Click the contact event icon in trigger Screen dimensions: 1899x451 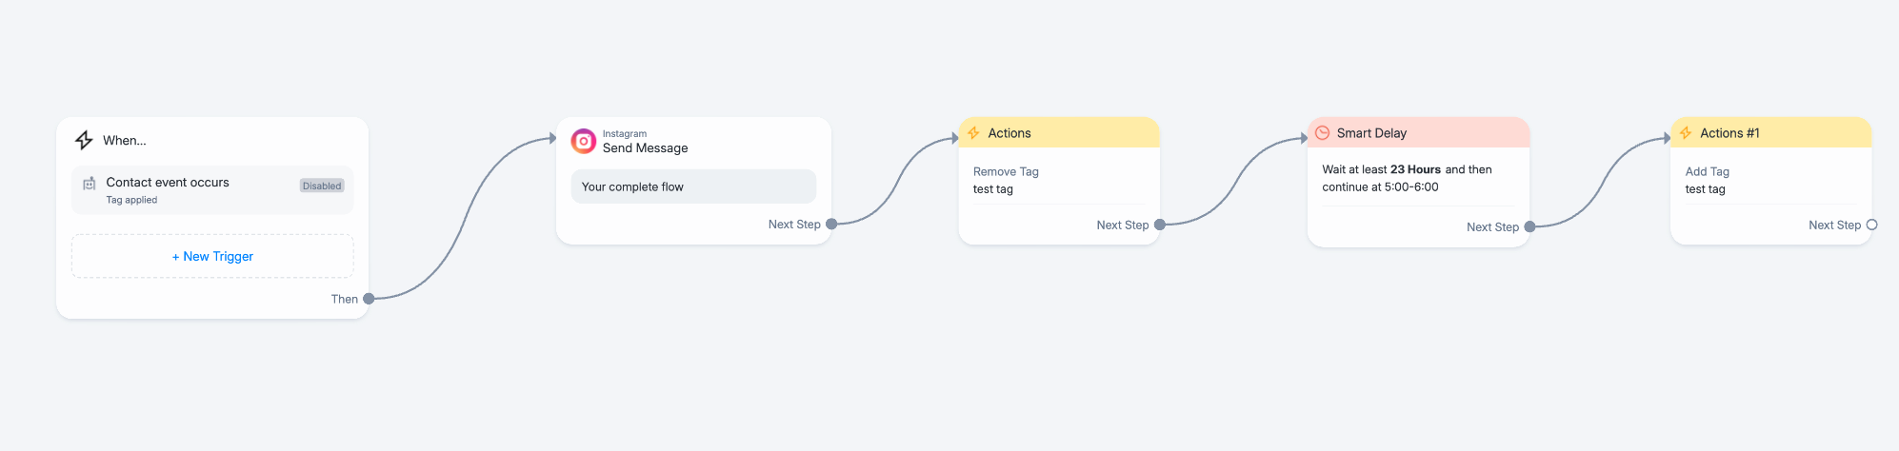coord(90,184)
